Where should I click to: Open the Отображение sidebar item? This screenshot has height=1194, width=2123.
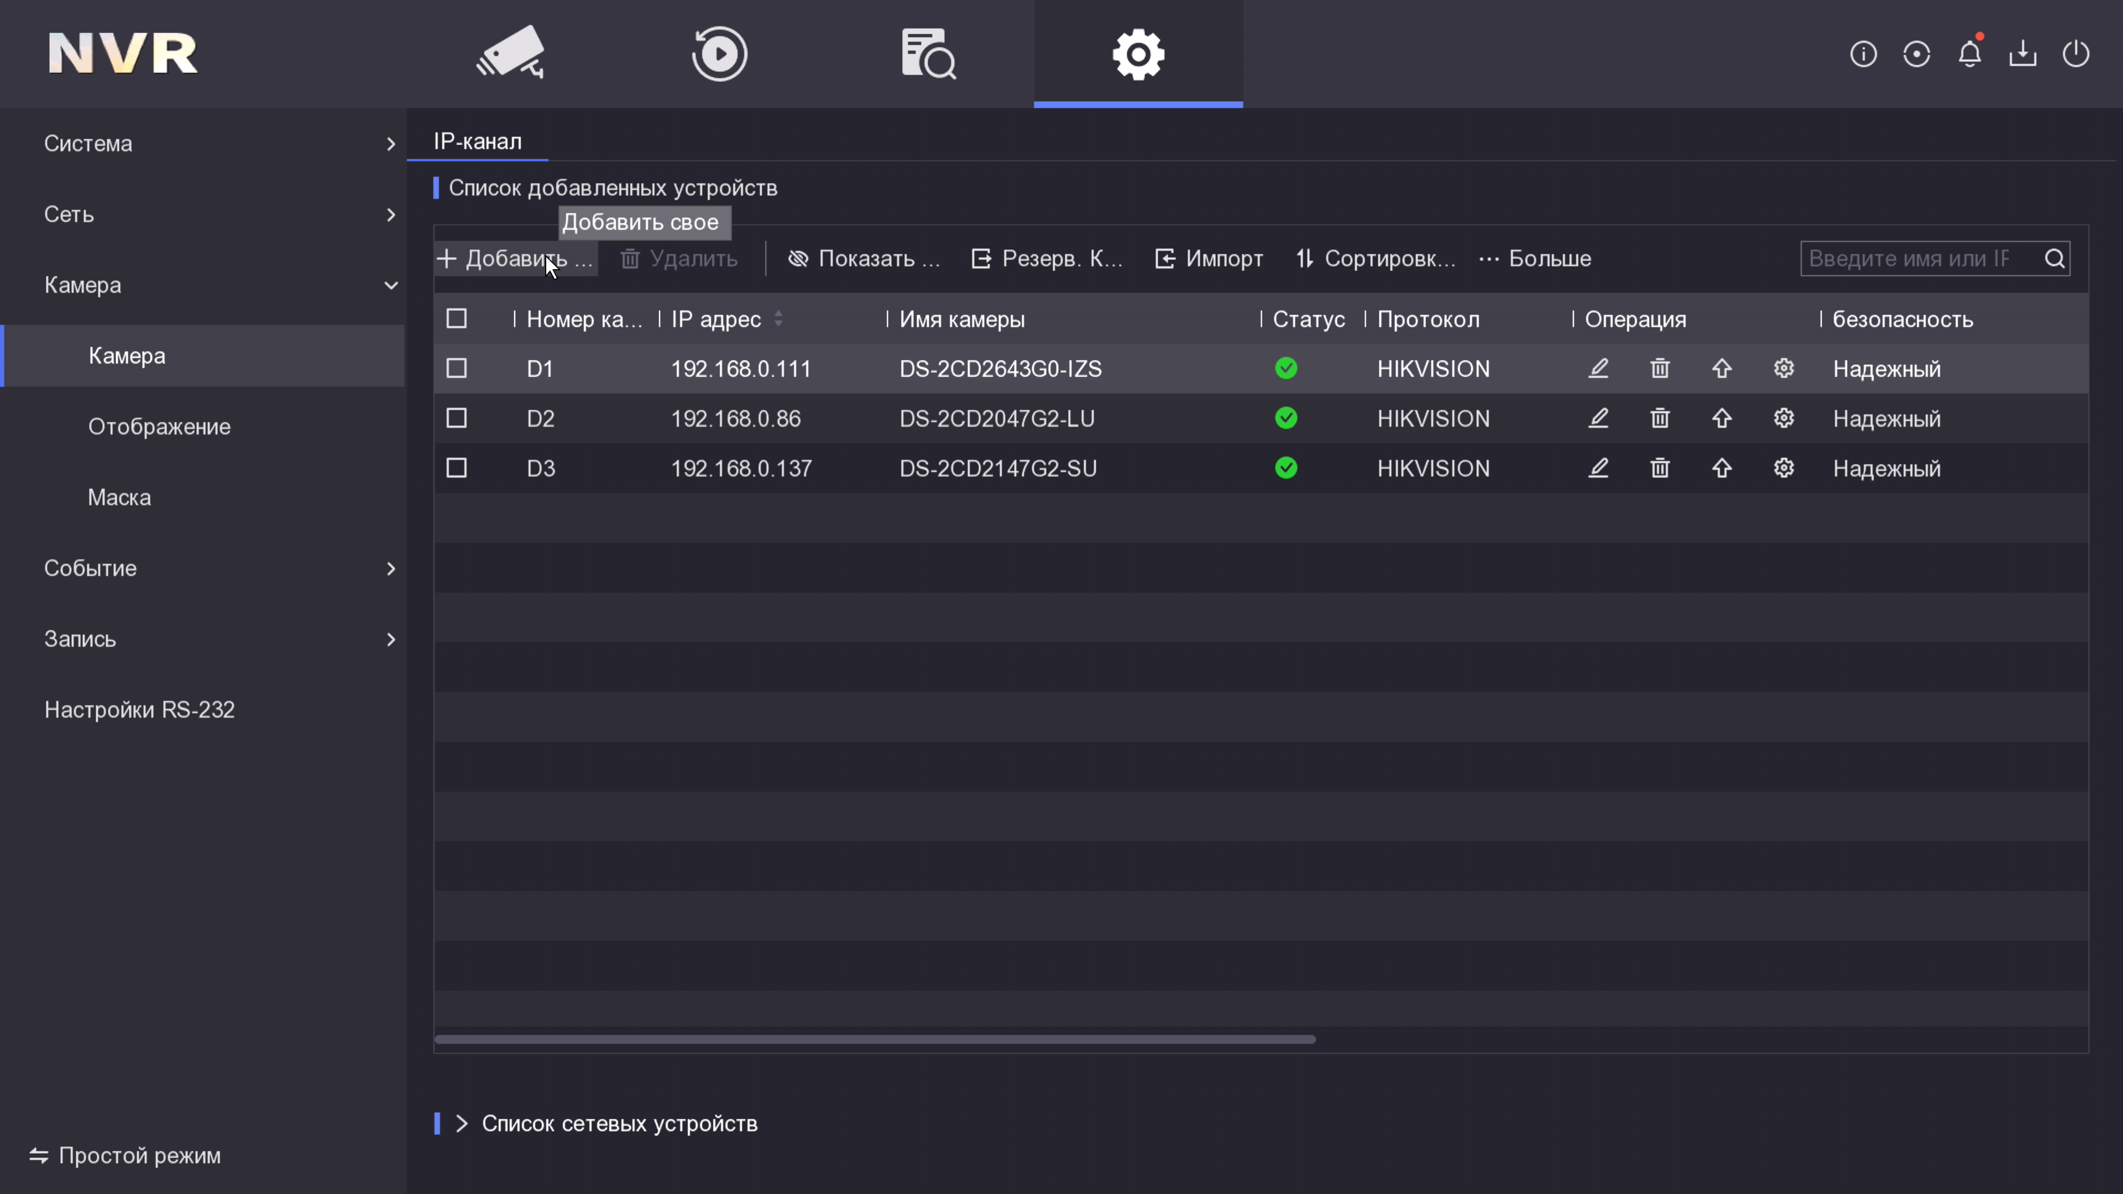tap(159, 427)
